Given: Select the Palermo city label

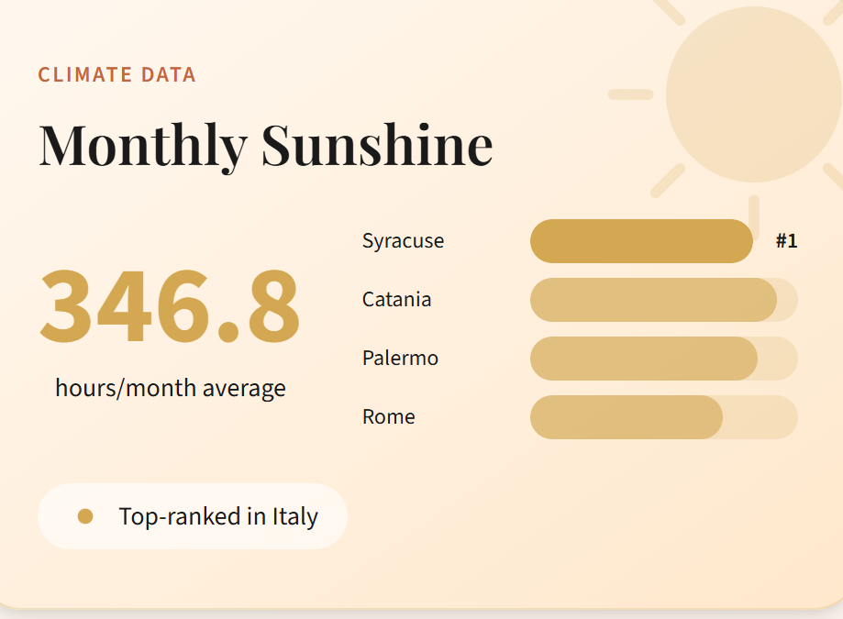Looking at the screenshot, I should coord(400,359).
